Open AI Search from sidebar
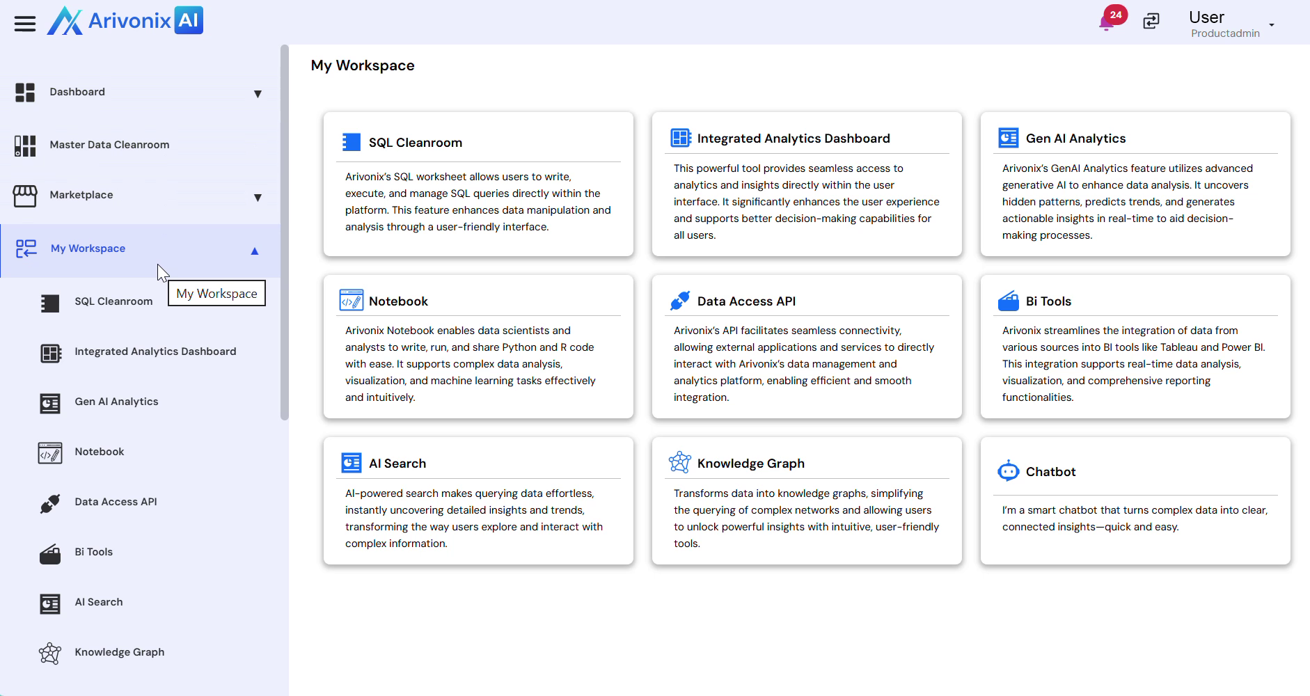1310x696 pixels. [x=99, y=602]
